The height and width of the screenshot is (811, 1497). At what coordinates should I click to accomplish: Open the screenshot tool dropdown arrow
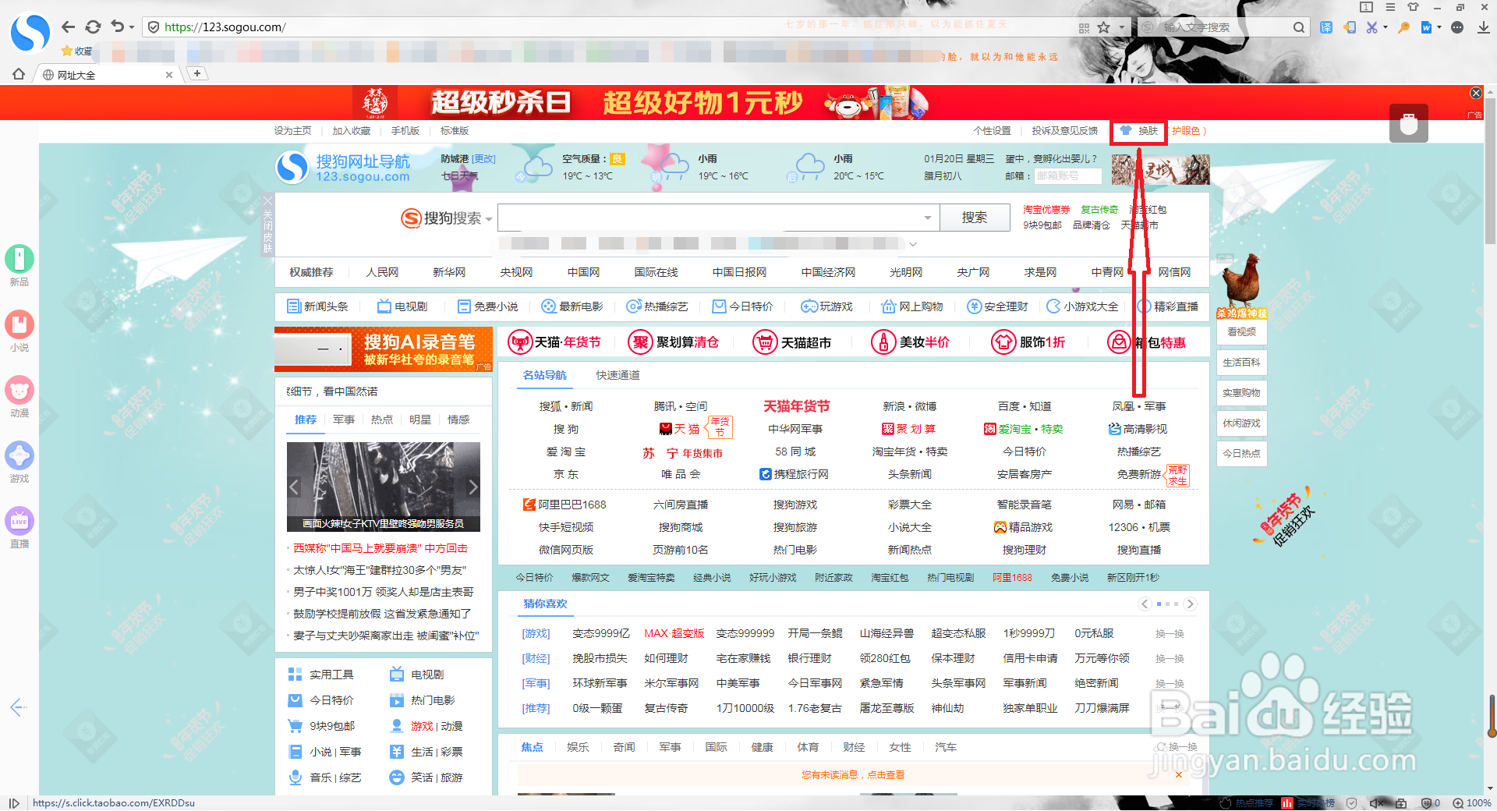1386,27
